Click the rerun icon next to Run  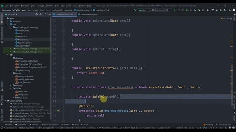[178, 10]
